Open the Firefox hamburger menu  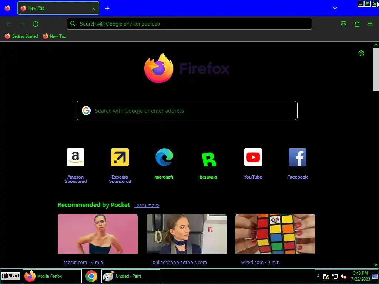click(370, 24)
